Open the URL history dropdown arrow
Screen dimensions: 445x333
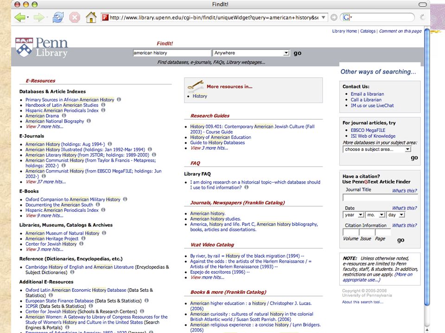click(x=323, y=18)
